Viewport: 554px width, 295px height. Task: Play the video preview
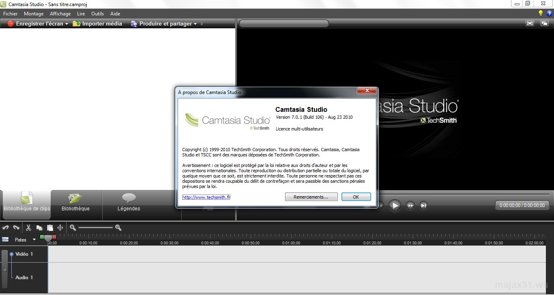tap(395, 205)
